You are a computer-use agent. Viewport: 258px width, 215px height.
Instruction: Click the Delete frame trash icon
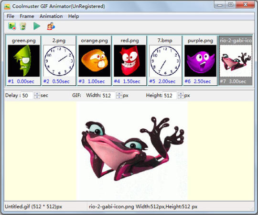click(x=23, y=26)
